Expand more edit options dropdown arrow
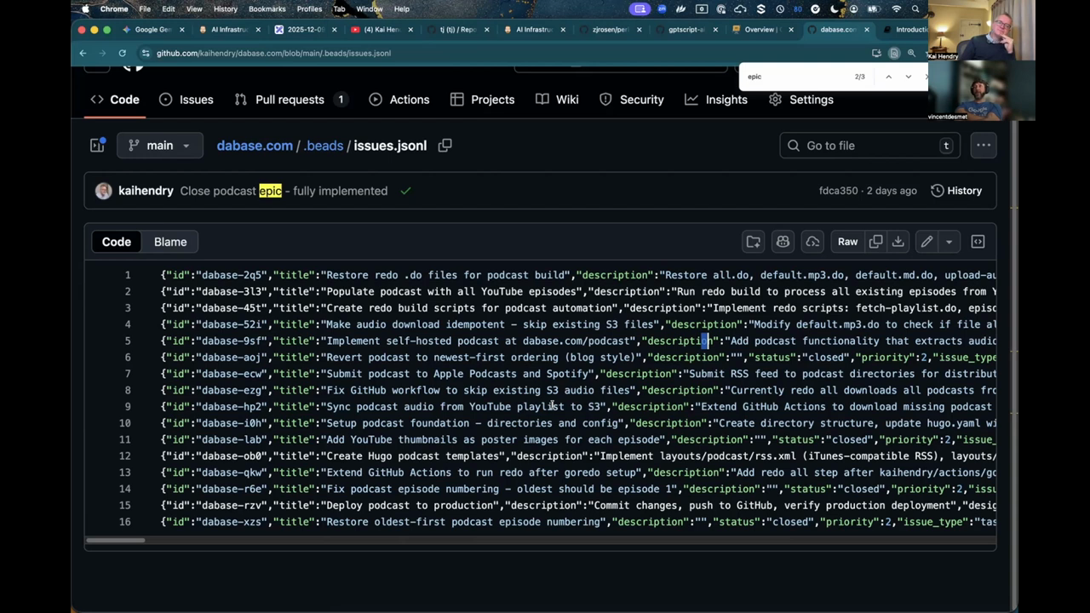This screenshot has height=613, width=1090. pos(948,242)
